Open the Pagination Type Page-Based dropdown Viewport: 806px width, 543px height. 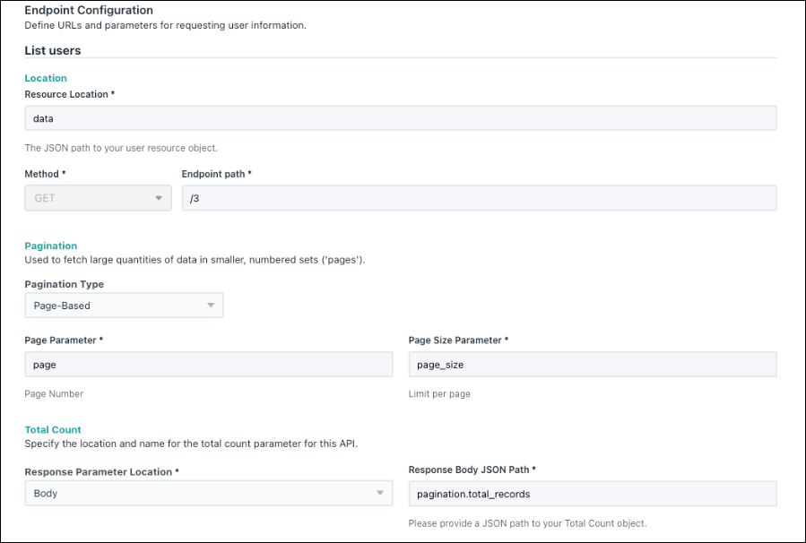coord(124,306)
